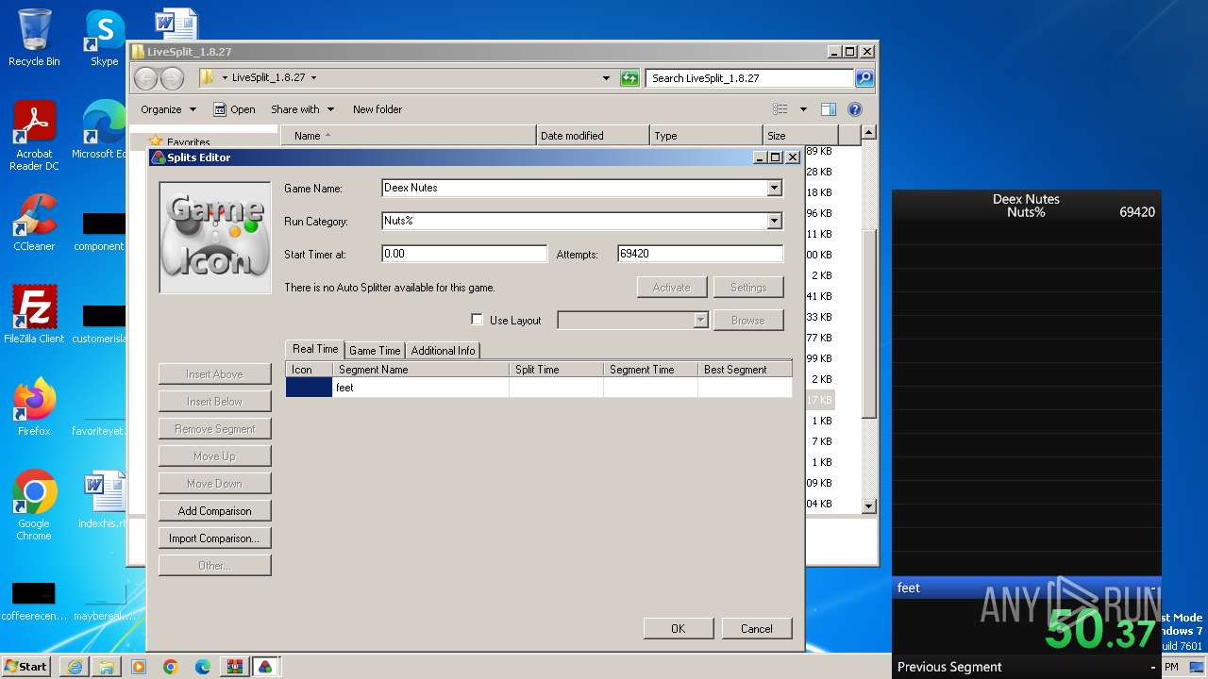Expand the address bar history dropdown
The width and height of the screenshot is (1208, 679).
click(x=606, y=78)
